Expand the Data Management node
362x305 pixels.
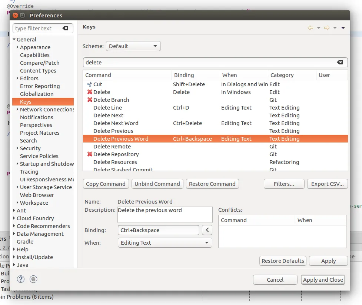tap(14, 234)
